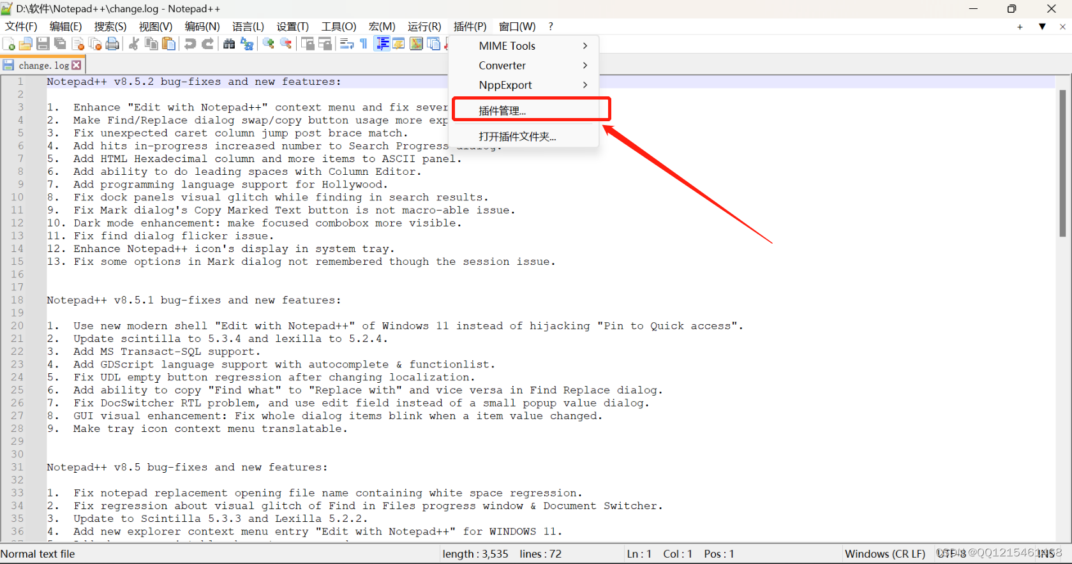Open the 语言(L) menu

pos(248,26)
